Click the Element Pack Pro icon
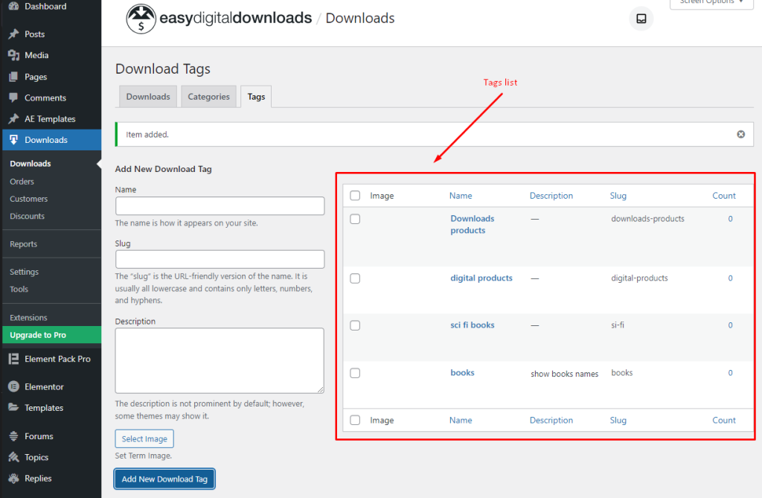The height and width of the screenshot is (498, 762). (x=13, y=359)
